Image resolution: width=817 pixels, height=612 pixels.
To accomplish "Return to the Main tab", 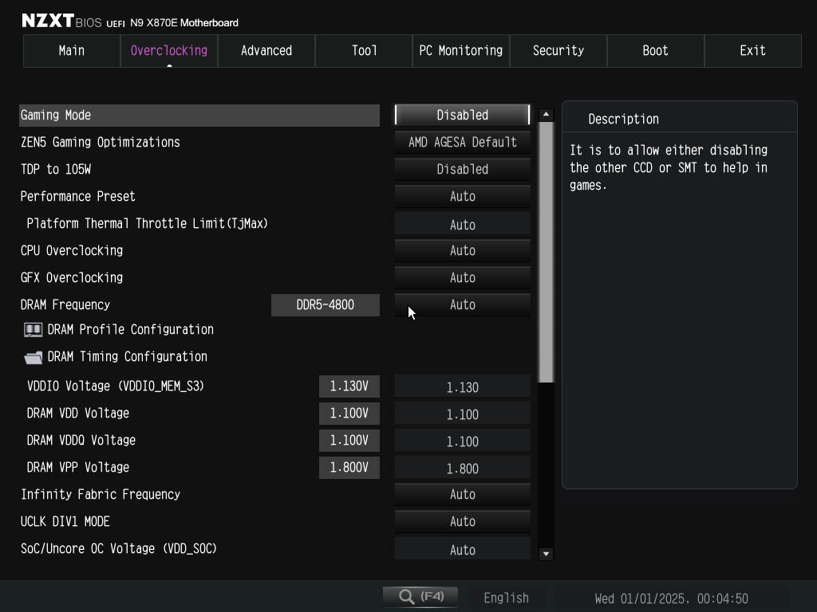I will pos(71,50).
